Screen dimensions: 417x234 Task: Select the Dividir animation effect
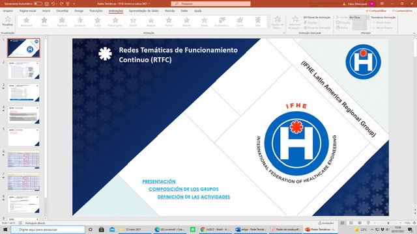click(133, 22)
